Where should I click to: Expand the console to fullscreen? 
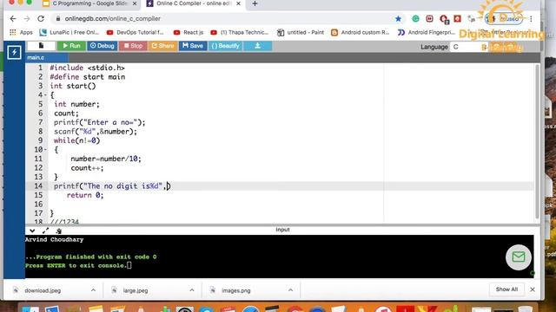click(x=45, y=231)
